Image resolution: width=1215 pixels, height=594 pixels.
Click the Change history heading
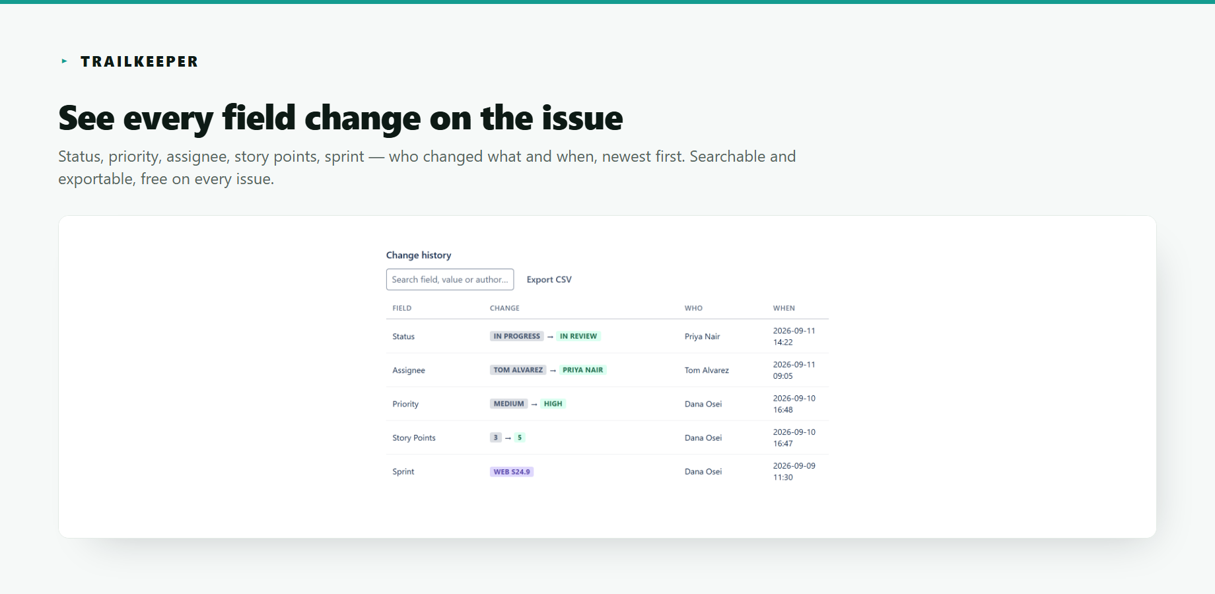point(419,255)
